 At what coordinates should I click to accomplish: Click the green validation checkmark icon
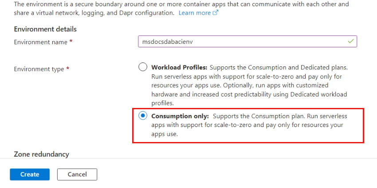[x=351, y=41]
